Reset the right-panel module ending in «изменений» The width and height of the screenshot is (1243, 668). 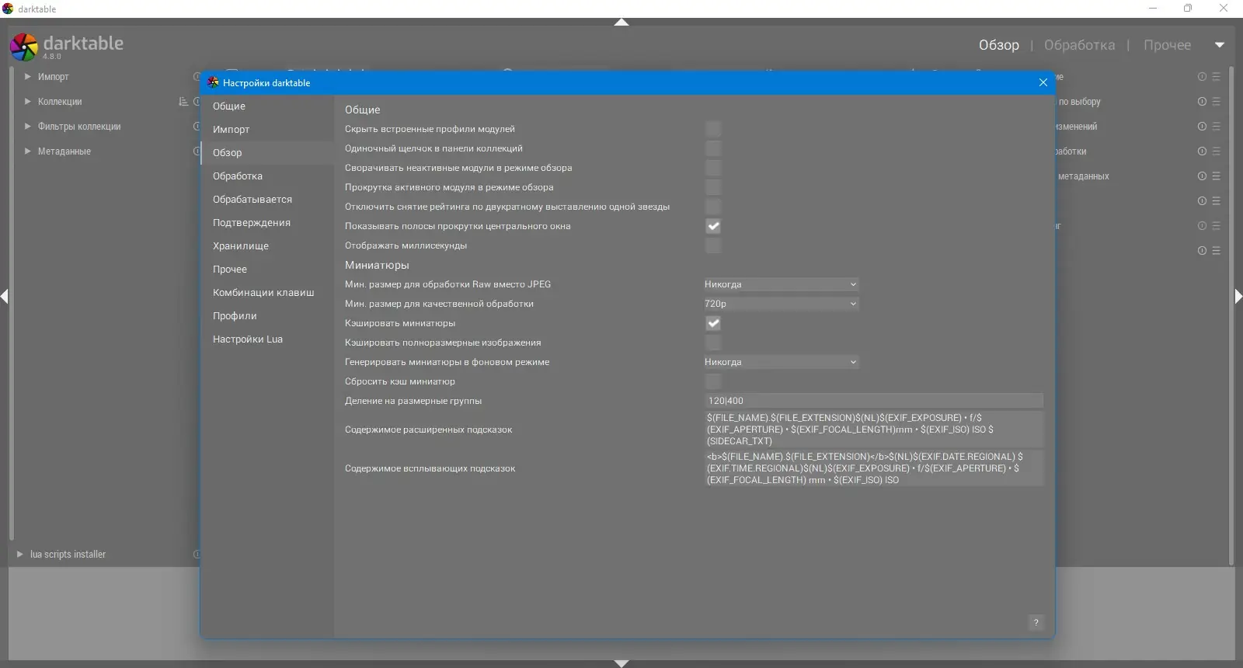[1202, 127]
